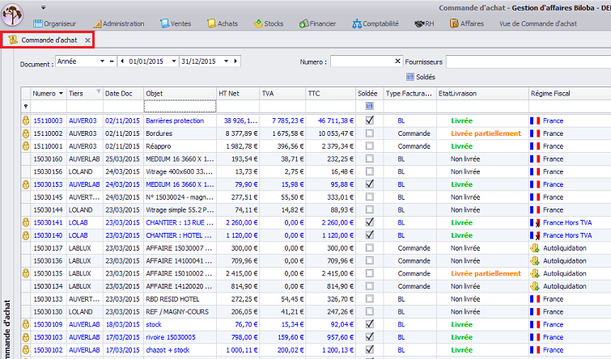This screenshot has width=611, height=359.
Task: Sort by the TTC column header
Action: 330,94
